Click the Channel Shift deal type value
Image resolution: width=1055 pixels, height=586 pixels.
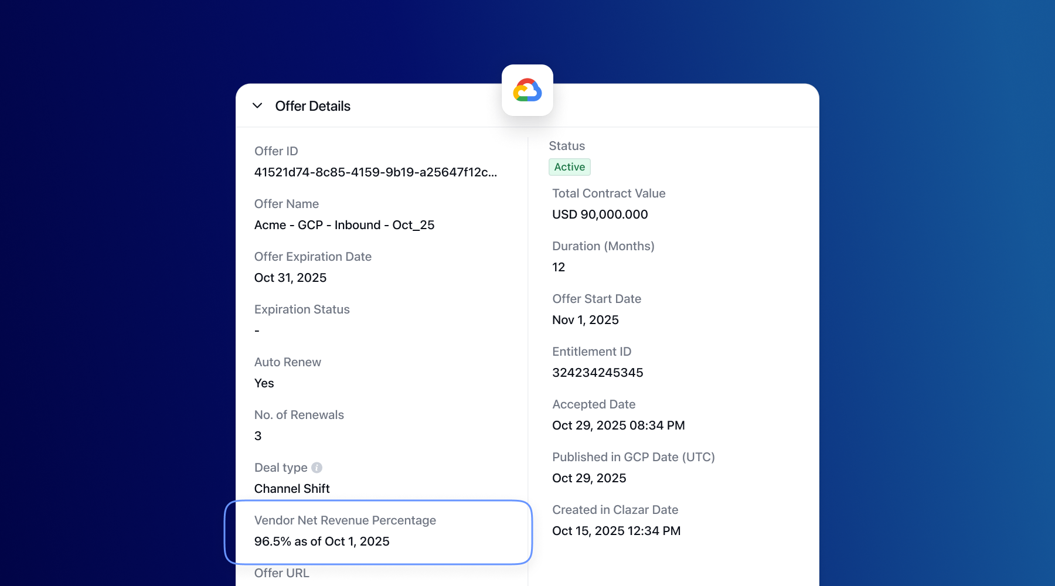(292, 489)
